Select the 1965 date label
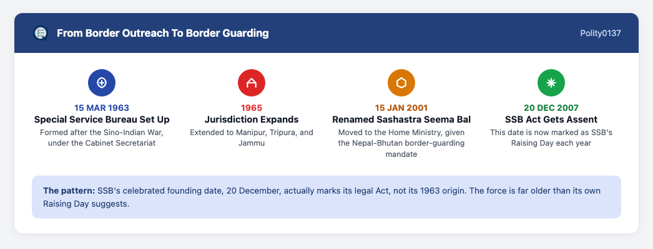The width and height of the screenshot is (653, 249). 252,108
